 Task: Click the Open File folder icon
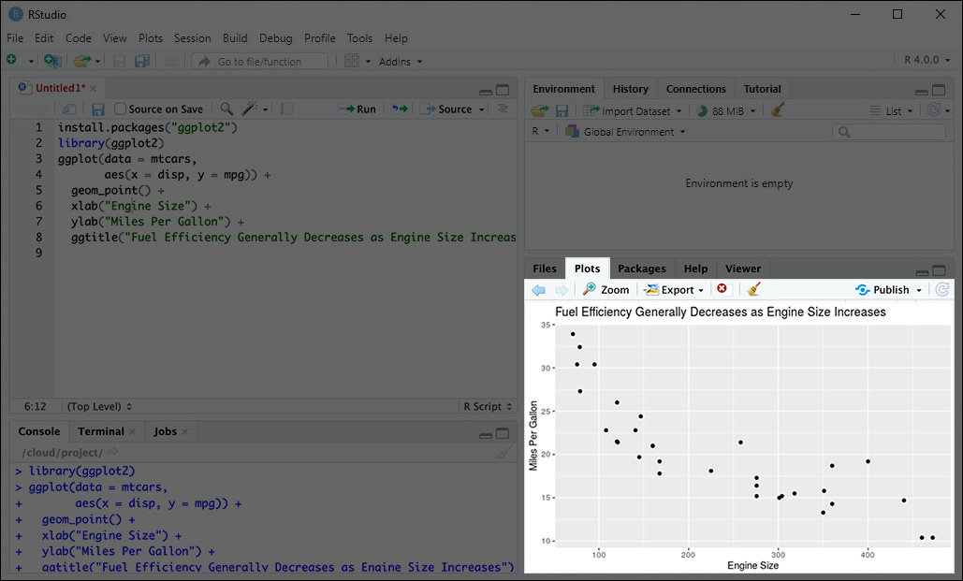tap(81, 61)
